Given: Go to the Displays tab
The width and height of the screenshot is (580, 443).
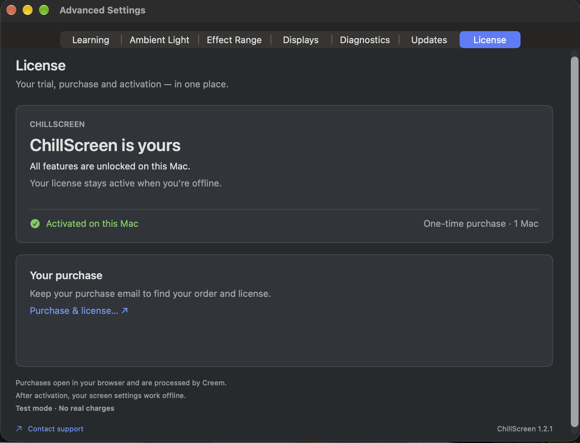Looking at the screenshot, I should click(301, 40).
